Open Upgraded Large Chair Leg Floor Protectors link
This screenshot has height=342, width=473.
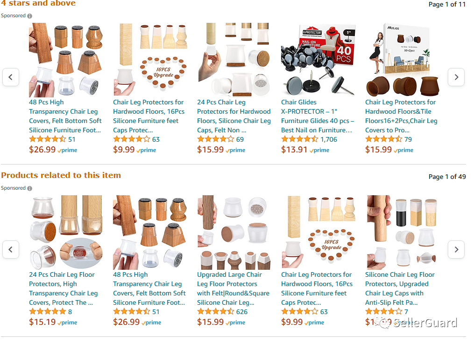[x=233, y=289]
